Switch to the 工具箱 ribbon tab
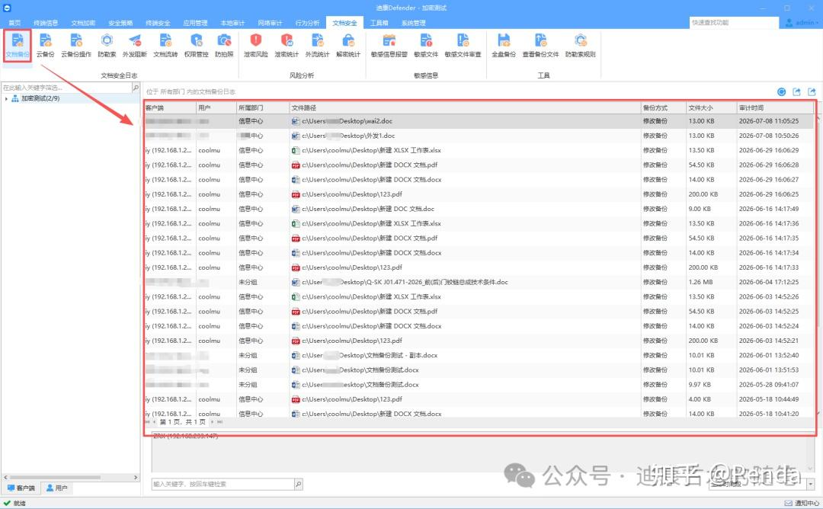Viewport: 823px width, 509px height. (x=379, y=23)
